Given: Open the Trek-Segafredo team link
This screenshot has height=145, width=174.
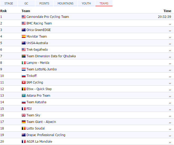Looking at the screenshot, I should point(37,49).
